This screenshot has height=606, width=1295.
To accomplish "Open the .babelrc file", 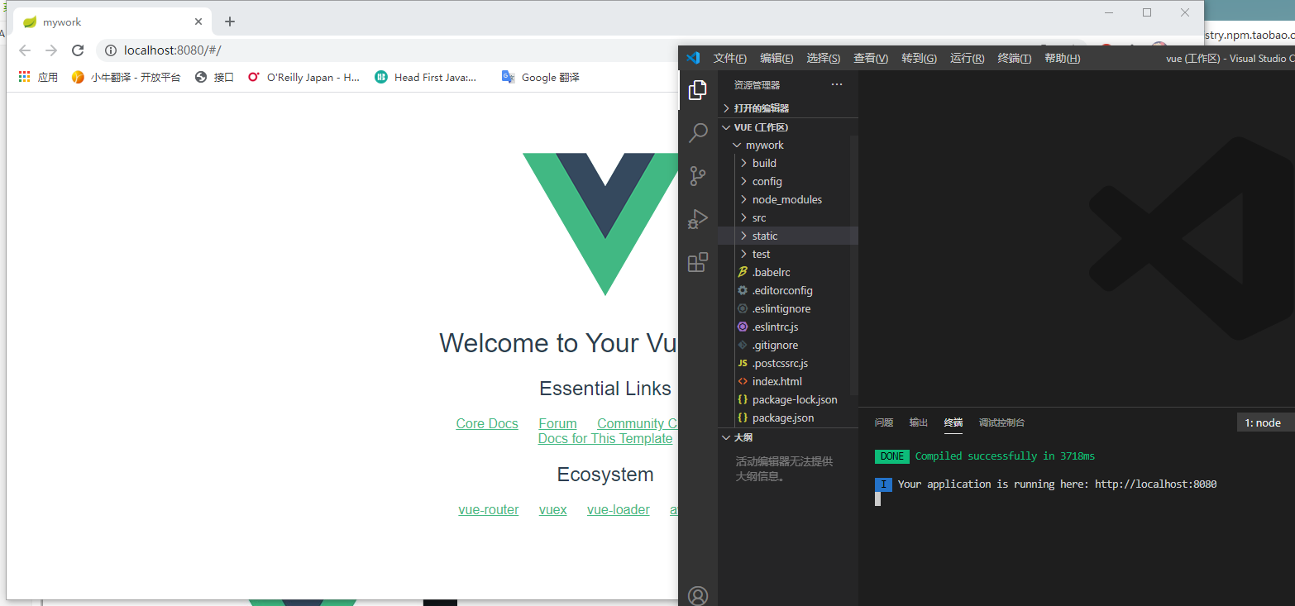I will tap(788, 272).
